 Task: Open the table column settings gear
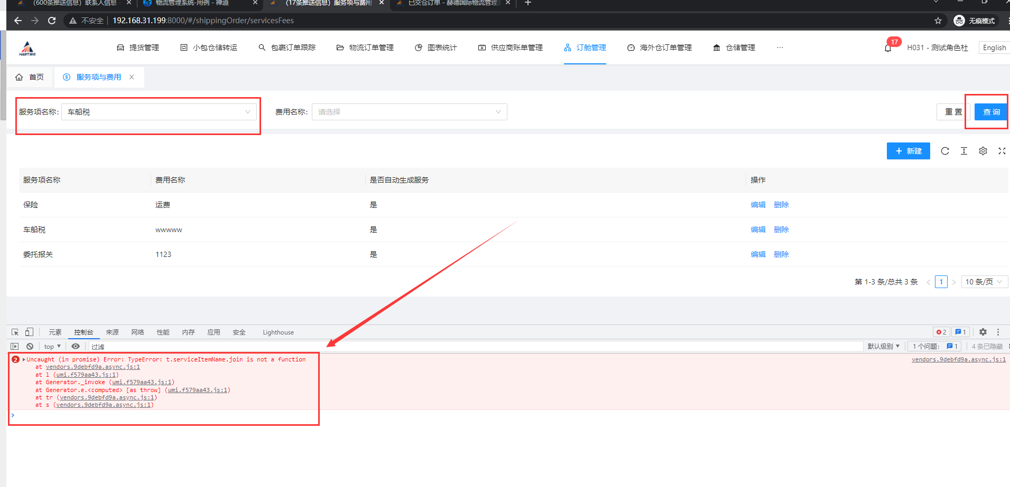coord(983,151)
